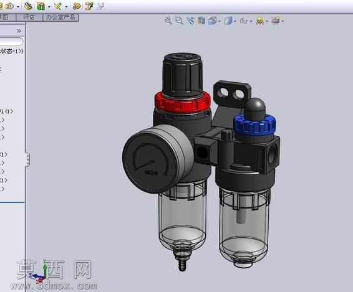
Task: Click the Zoom to Area icon
Action: tap(179, 21)
